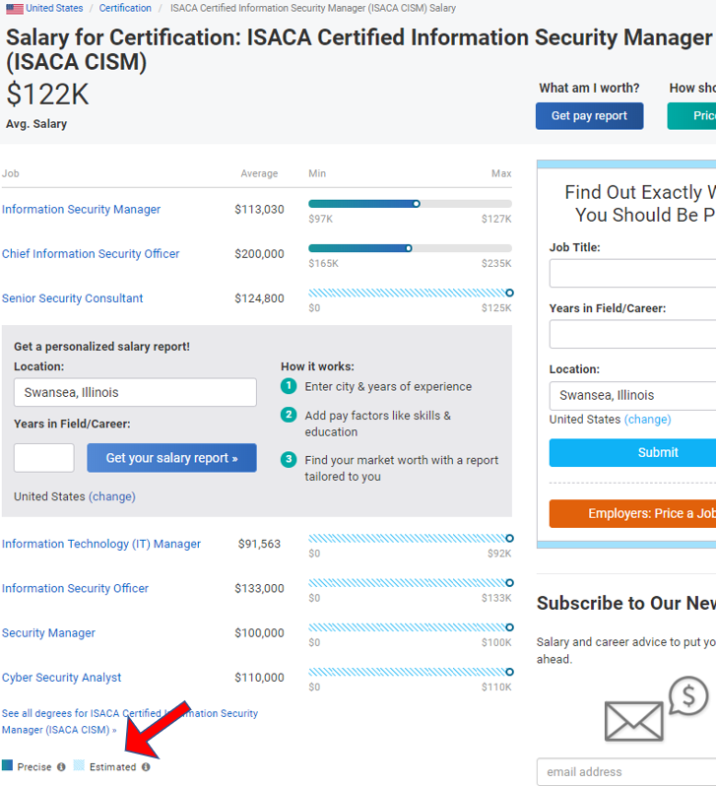Screen dimensions: 716x786
Task: Click the Information Security Officer estimated bar
Action: [x=410, y=582]
